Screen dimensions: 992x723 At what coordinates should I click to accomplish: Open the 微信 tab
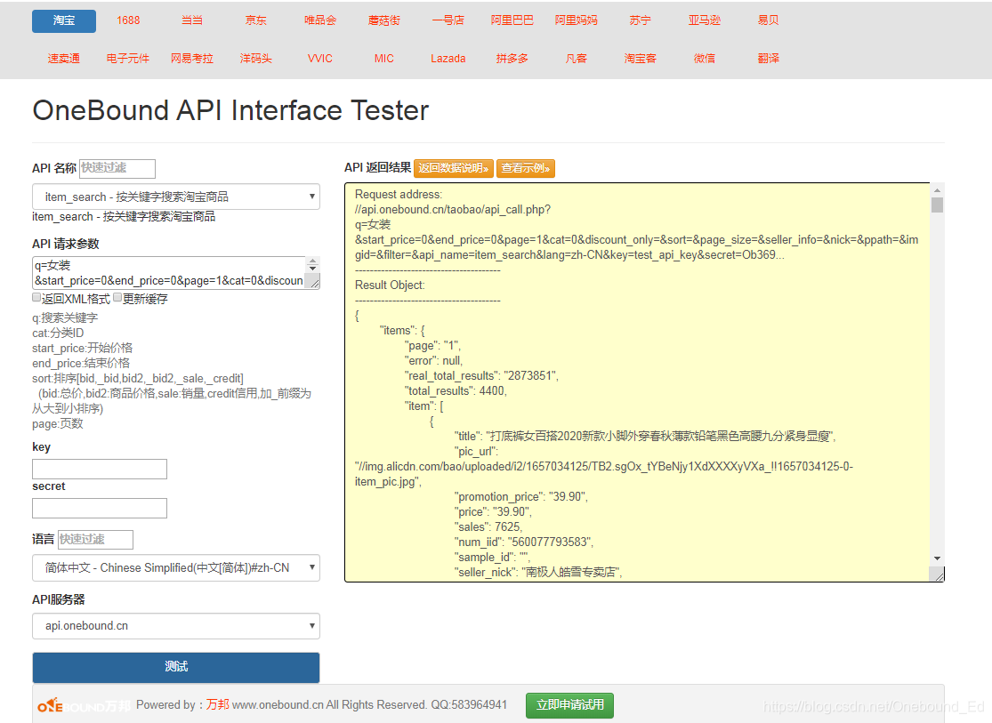coord(704,59)
